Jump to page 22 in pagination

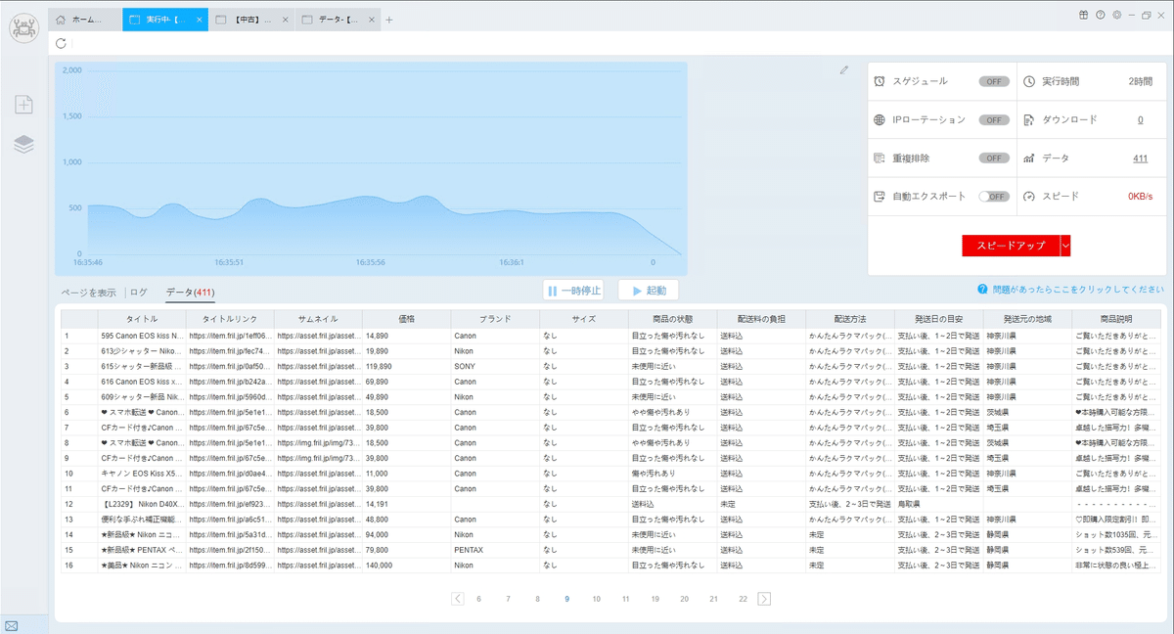743,599
